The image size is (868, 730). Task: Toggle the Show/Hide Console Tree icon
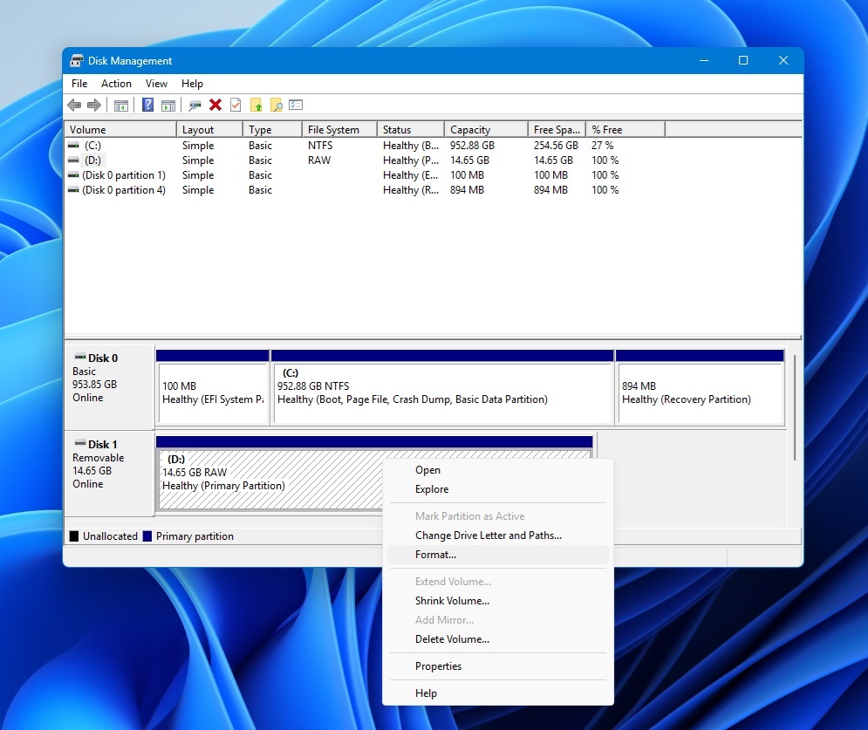(x=120, y=105)
